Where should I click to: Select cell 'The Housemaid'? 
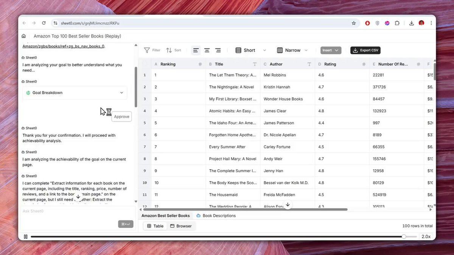click(233, 195)
